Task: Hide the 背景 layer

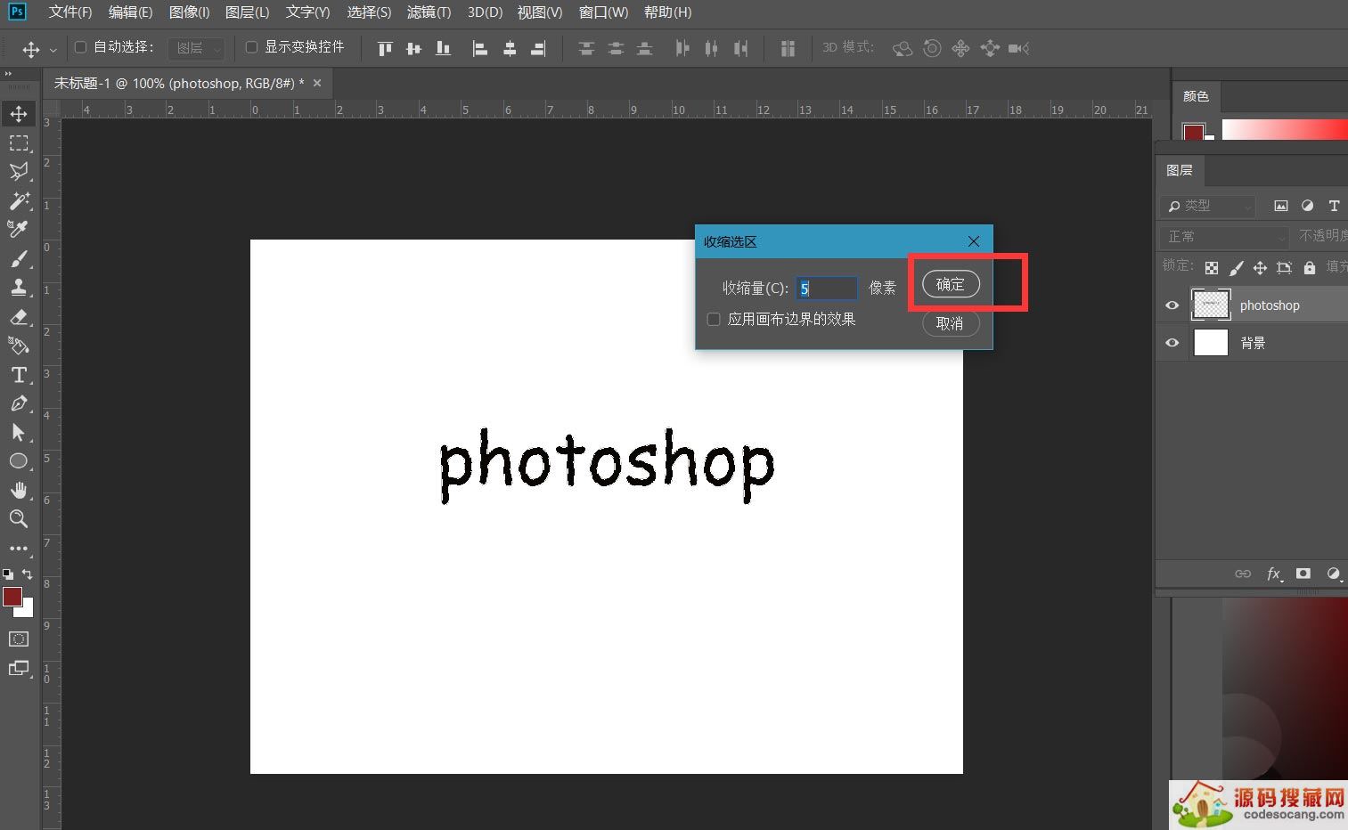Action: [x=1172, y=343]
